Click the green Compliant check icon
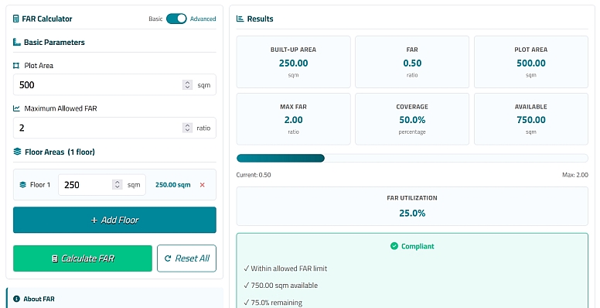 point(394,246)
